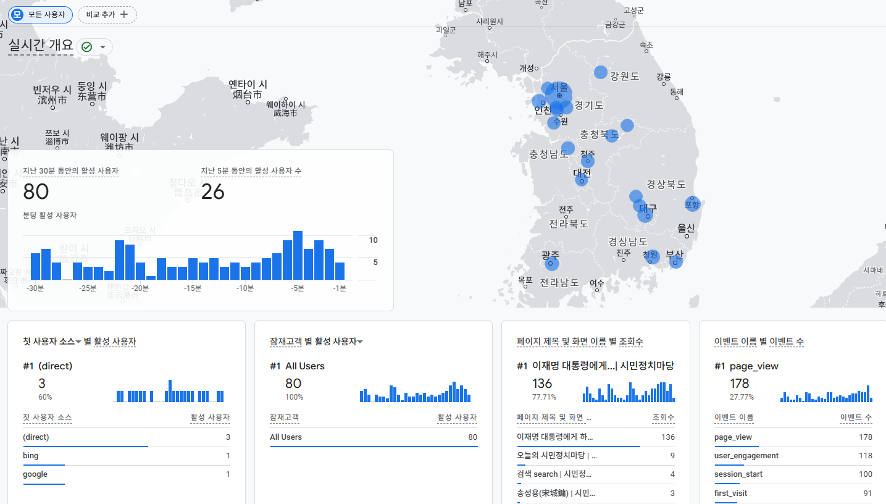
Task: Expand the 첫 사용자 소스 dimension dropdown
Action: (78, 342)
